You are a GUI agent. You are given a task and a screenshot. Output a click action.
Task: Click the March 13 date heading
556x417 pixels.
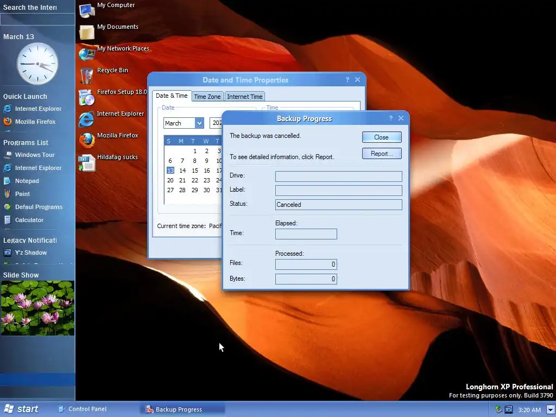click(18, 37)
